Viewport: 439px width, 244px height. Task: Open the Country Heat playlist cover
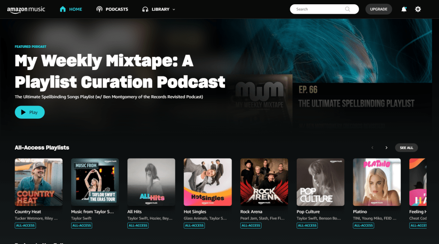tap(39, 182)
